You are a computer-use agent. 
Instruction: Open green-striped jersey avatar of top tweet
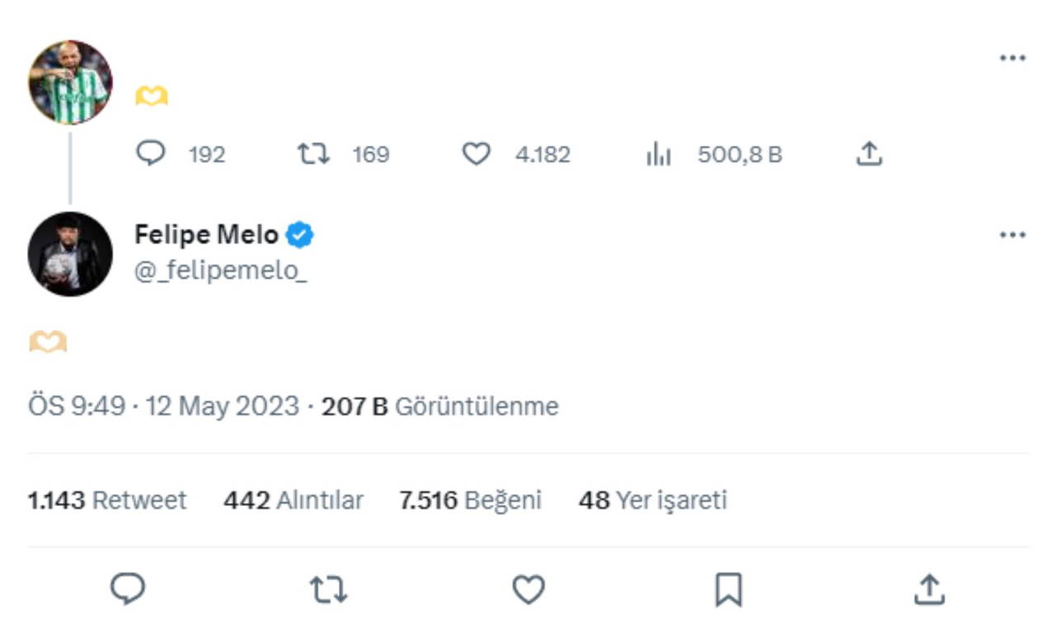70,82
